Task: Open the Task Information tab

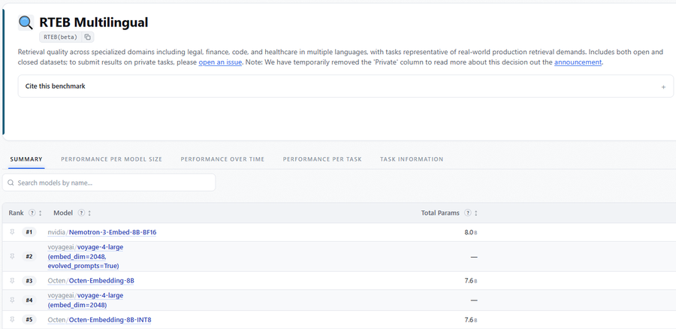Action: point(412,159)
